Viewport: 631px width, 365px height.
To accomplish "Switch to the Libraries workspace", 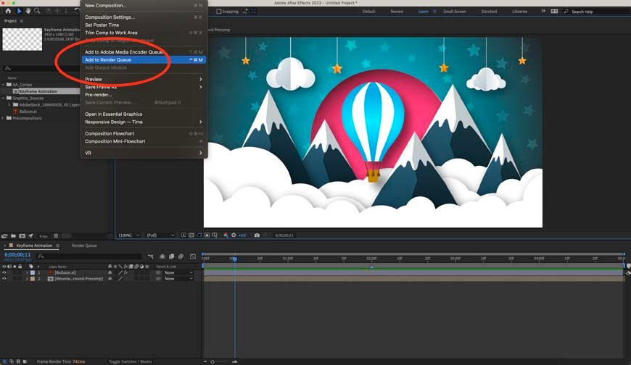I will click(x=519, y=12).
